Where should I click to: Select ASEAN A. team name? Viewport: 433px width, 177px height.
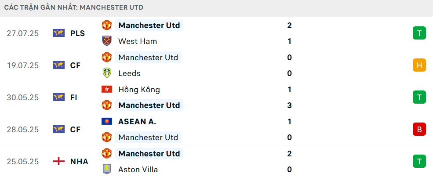click(x=137, y=122)
